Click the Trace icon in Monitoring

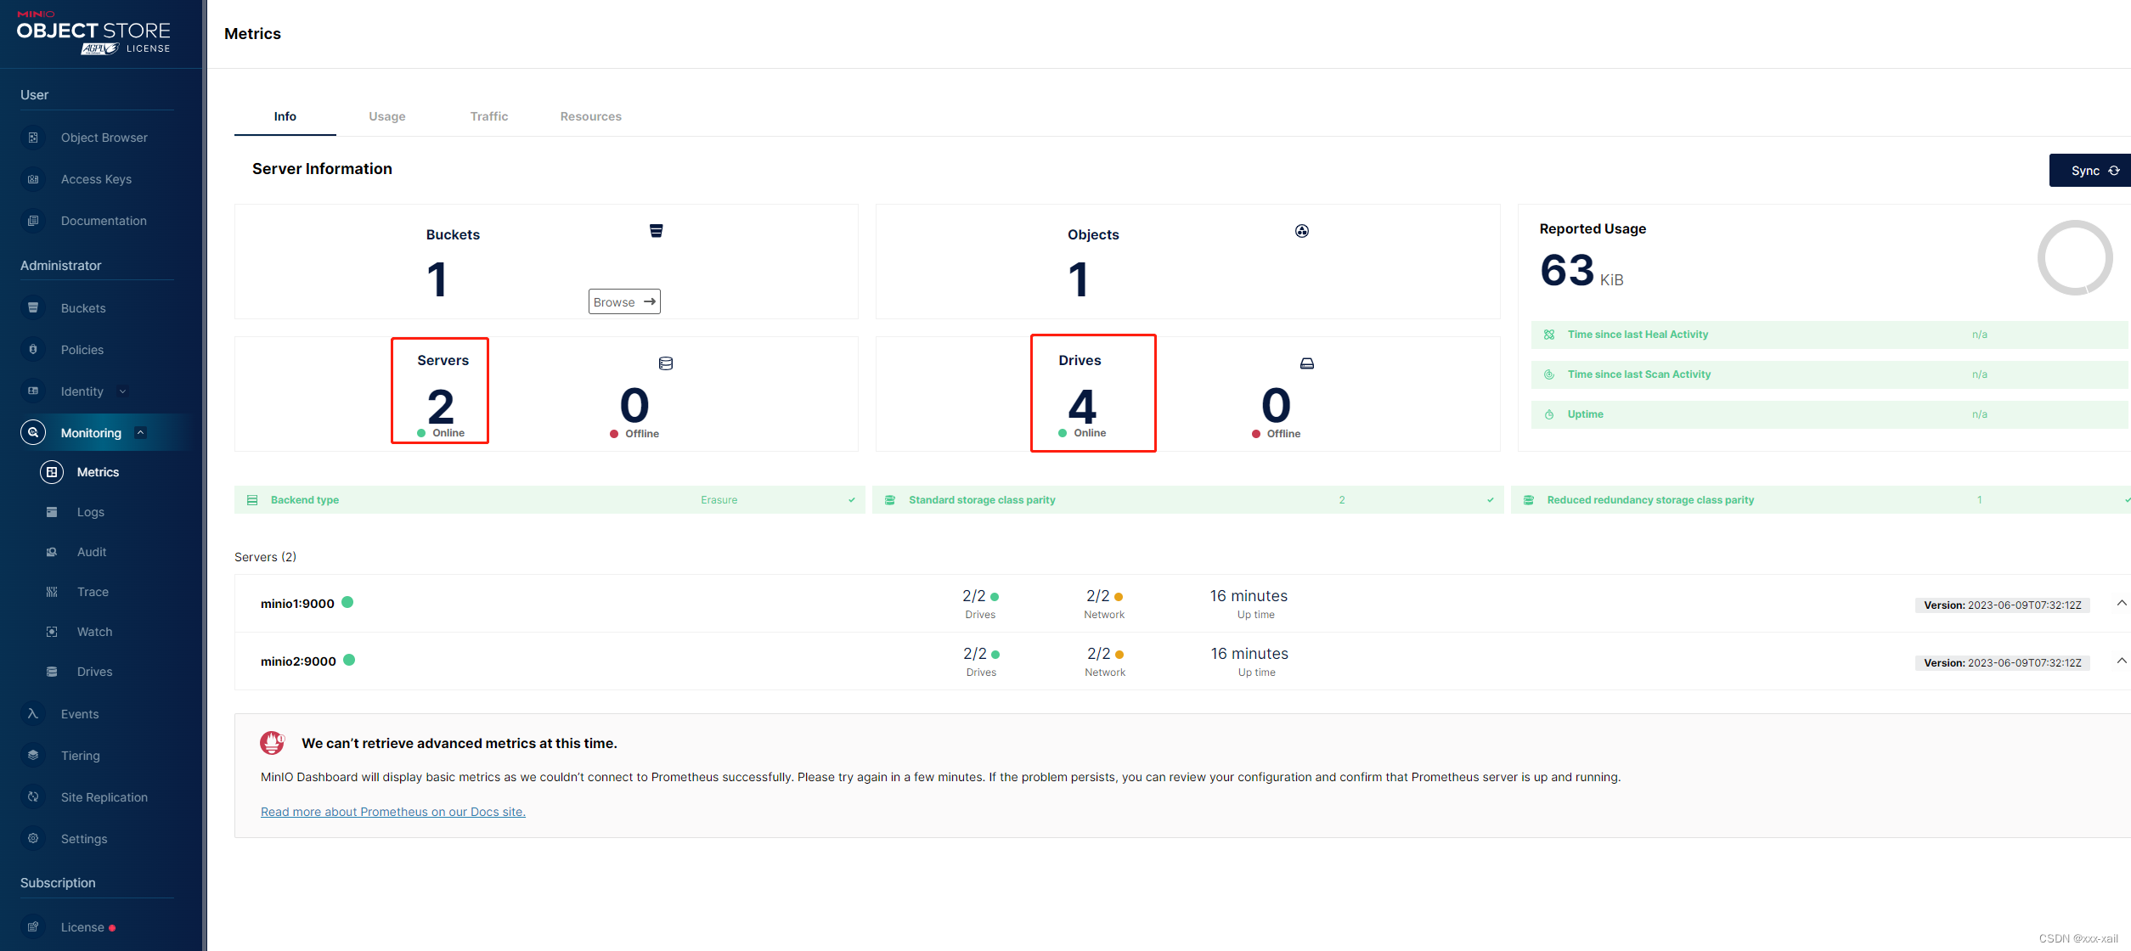tap(52, 592)
